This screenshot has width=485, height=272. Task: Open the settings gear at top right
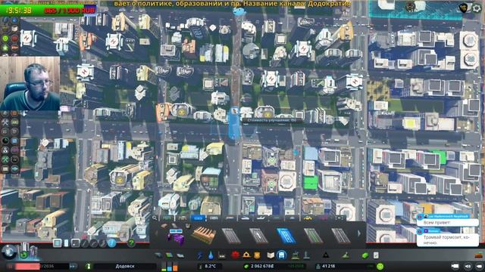click(x=477, y=8)
